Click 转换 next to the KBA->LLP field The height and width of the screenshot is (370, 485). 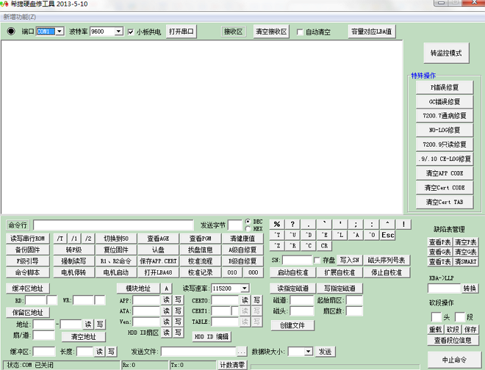coord(470,289)
